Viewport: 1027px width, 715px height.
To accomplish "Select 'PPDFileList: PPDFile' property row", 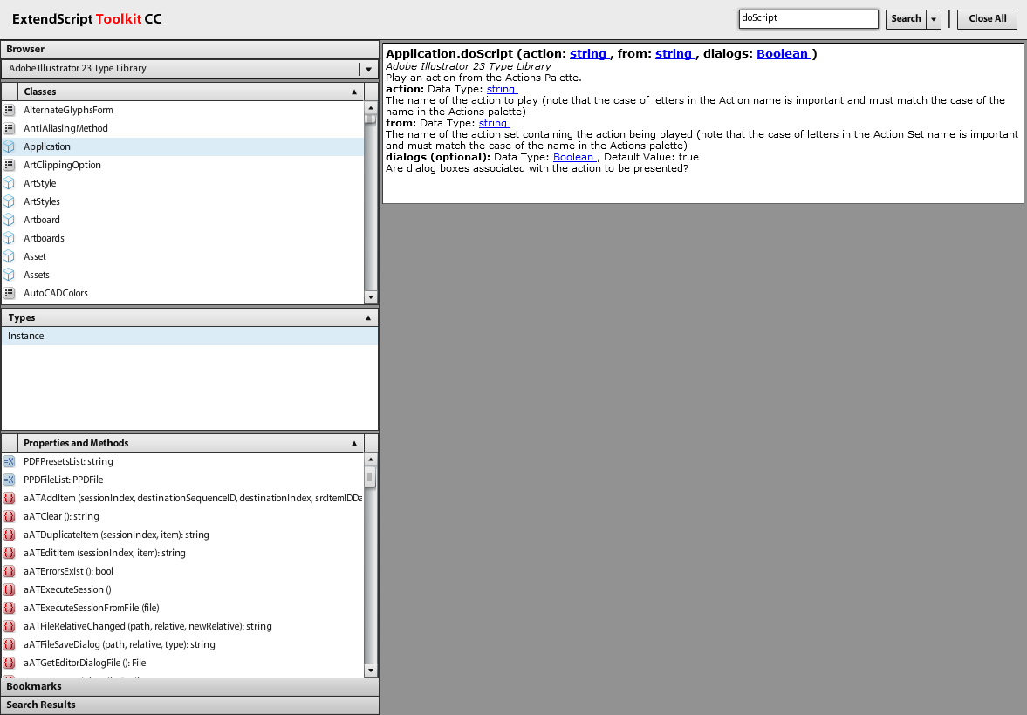I will pos(182,480).
